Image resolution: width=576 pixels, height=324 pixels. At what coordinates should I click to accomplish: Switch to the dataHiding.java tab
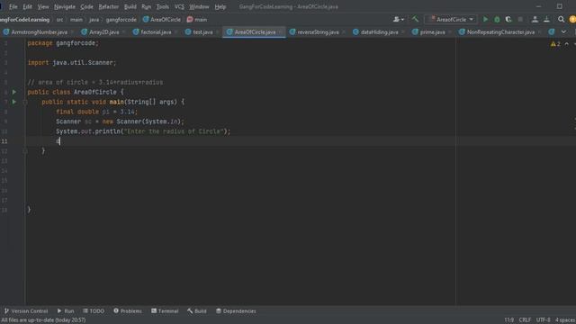click(379, 32)
